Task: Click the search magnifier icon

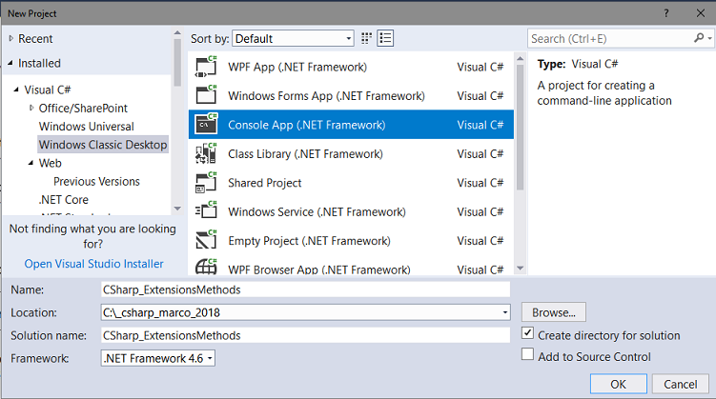Action: click(x=699, y=38)
